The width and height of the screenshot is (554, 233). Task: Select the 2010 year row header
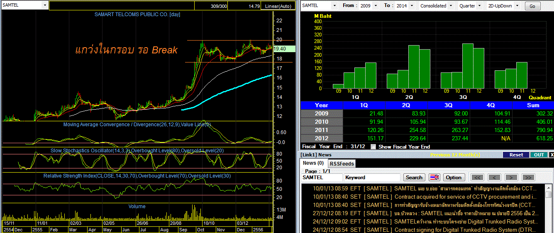(x=322, y=122)
